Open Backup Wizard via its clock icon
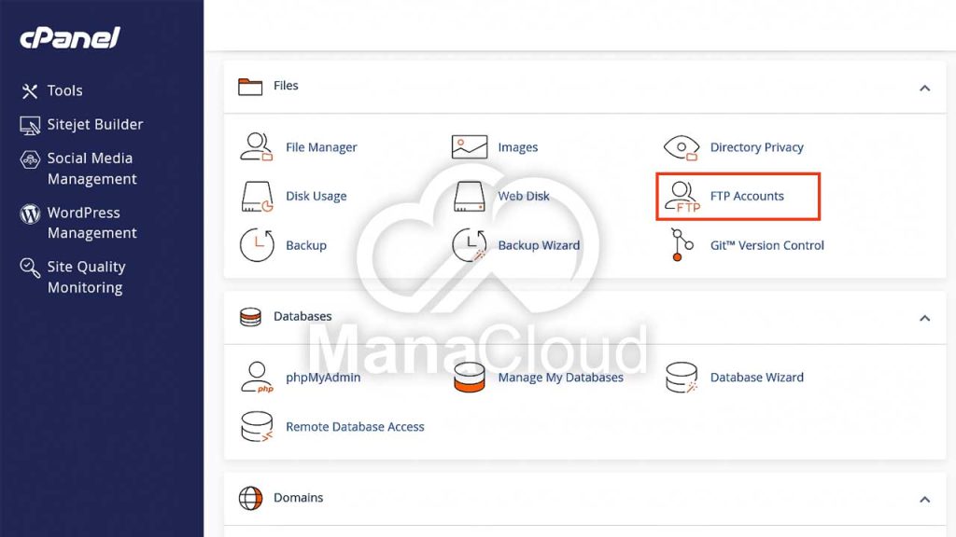 point(469,245)
